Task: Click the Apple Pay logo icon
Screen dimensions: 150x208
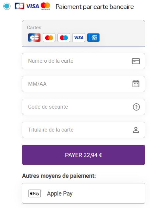Action: coord(34,194)
